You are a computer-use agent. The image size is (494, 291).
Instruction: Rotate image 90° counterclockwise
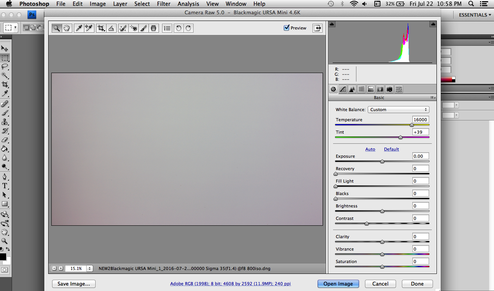tap(178, 28)
